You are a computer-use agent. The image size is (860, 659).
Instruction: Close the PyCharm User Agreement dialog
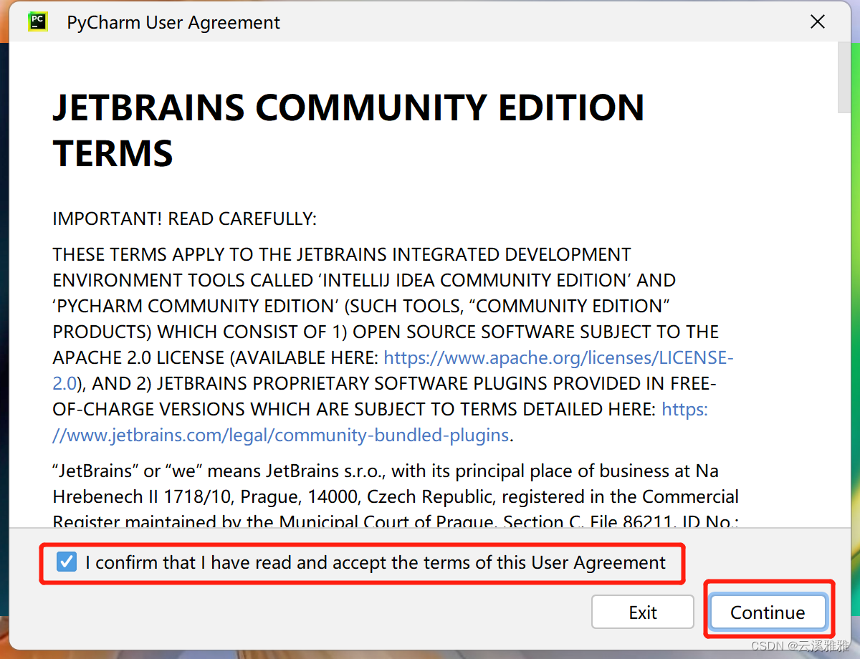tap(818, 22)
